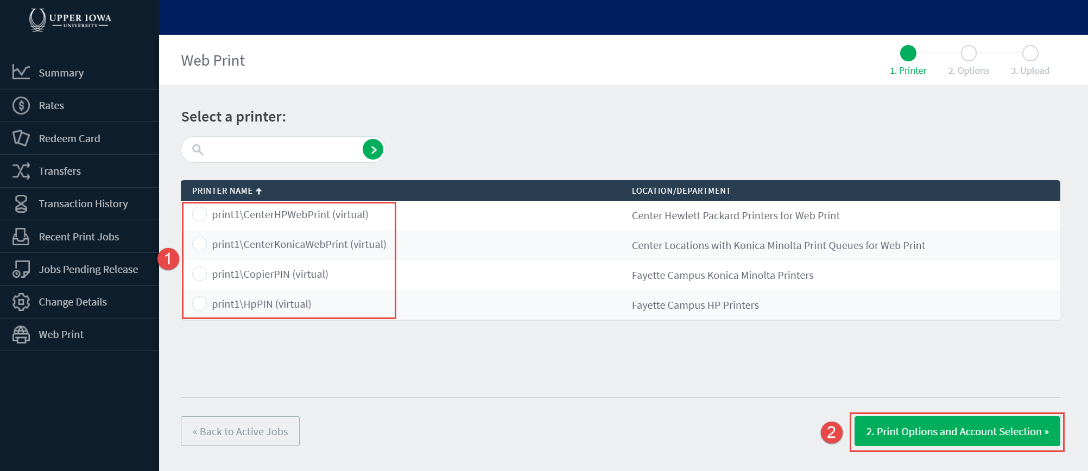Select the print1\CopierPIN radio button
The width and height of the screenshot is (1088, 471).
(x=200, y=274)
